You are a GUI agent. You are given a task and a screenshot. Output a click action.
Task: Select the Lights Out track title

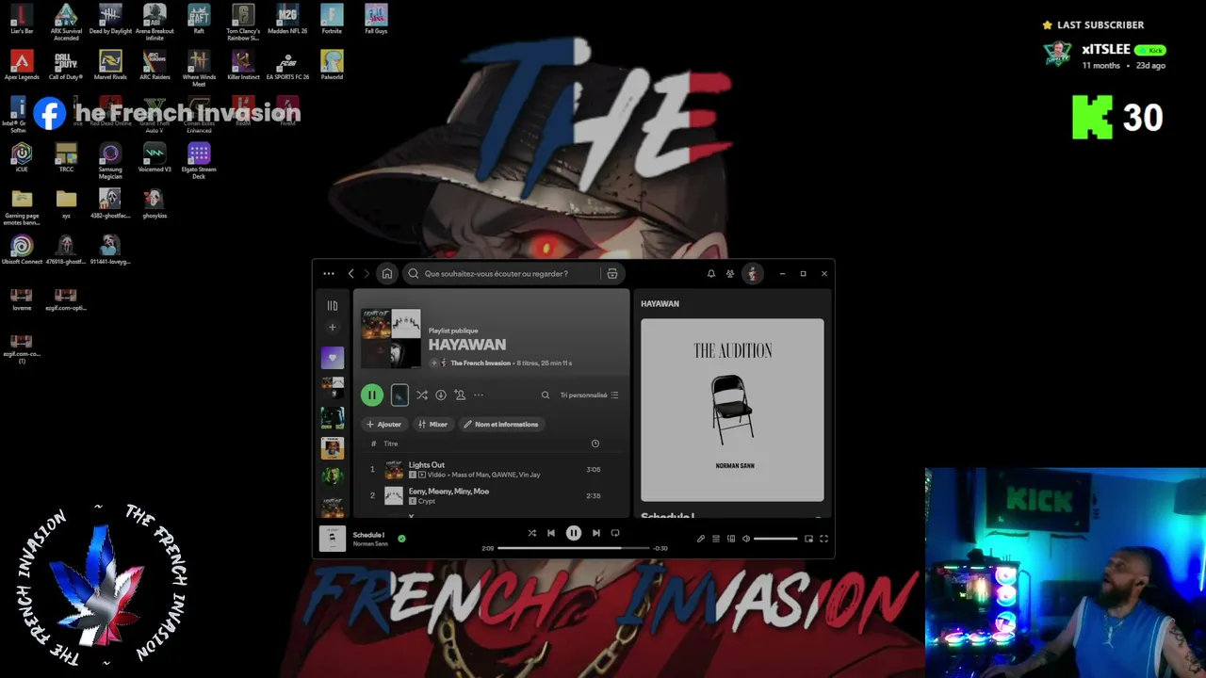pyautogui.click(x=427, y=465)
